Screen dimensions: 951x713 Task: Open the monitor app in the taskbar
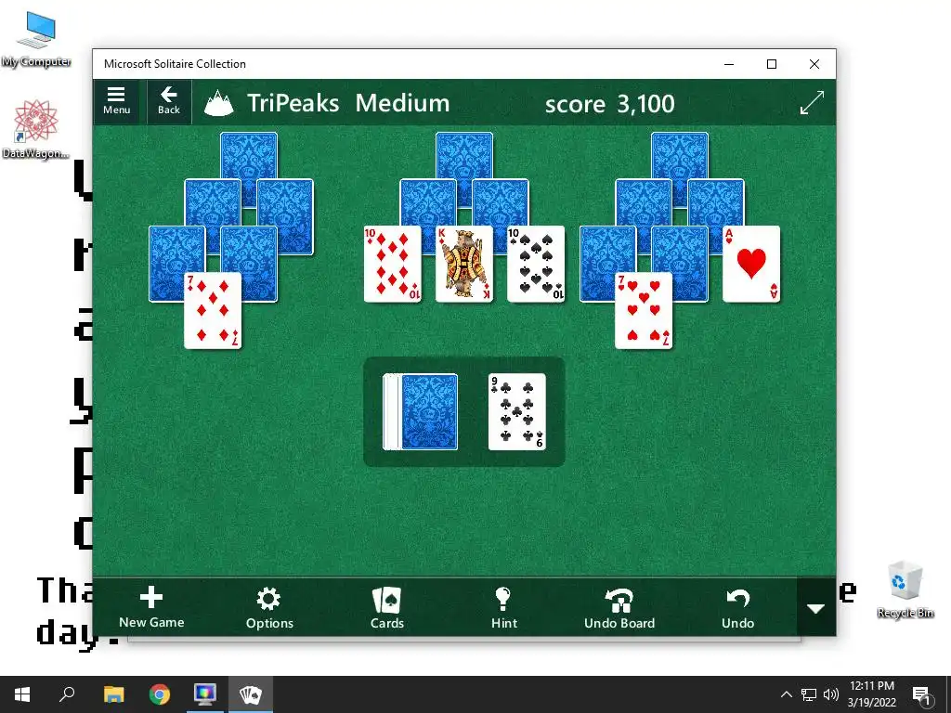pos(205,694)
